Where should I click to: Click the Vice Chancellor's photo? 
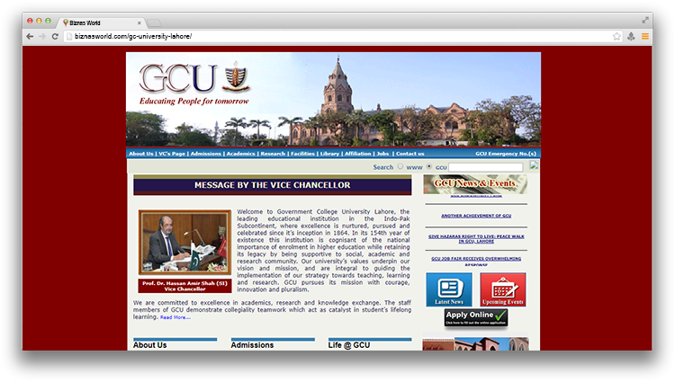click(184, 243)
